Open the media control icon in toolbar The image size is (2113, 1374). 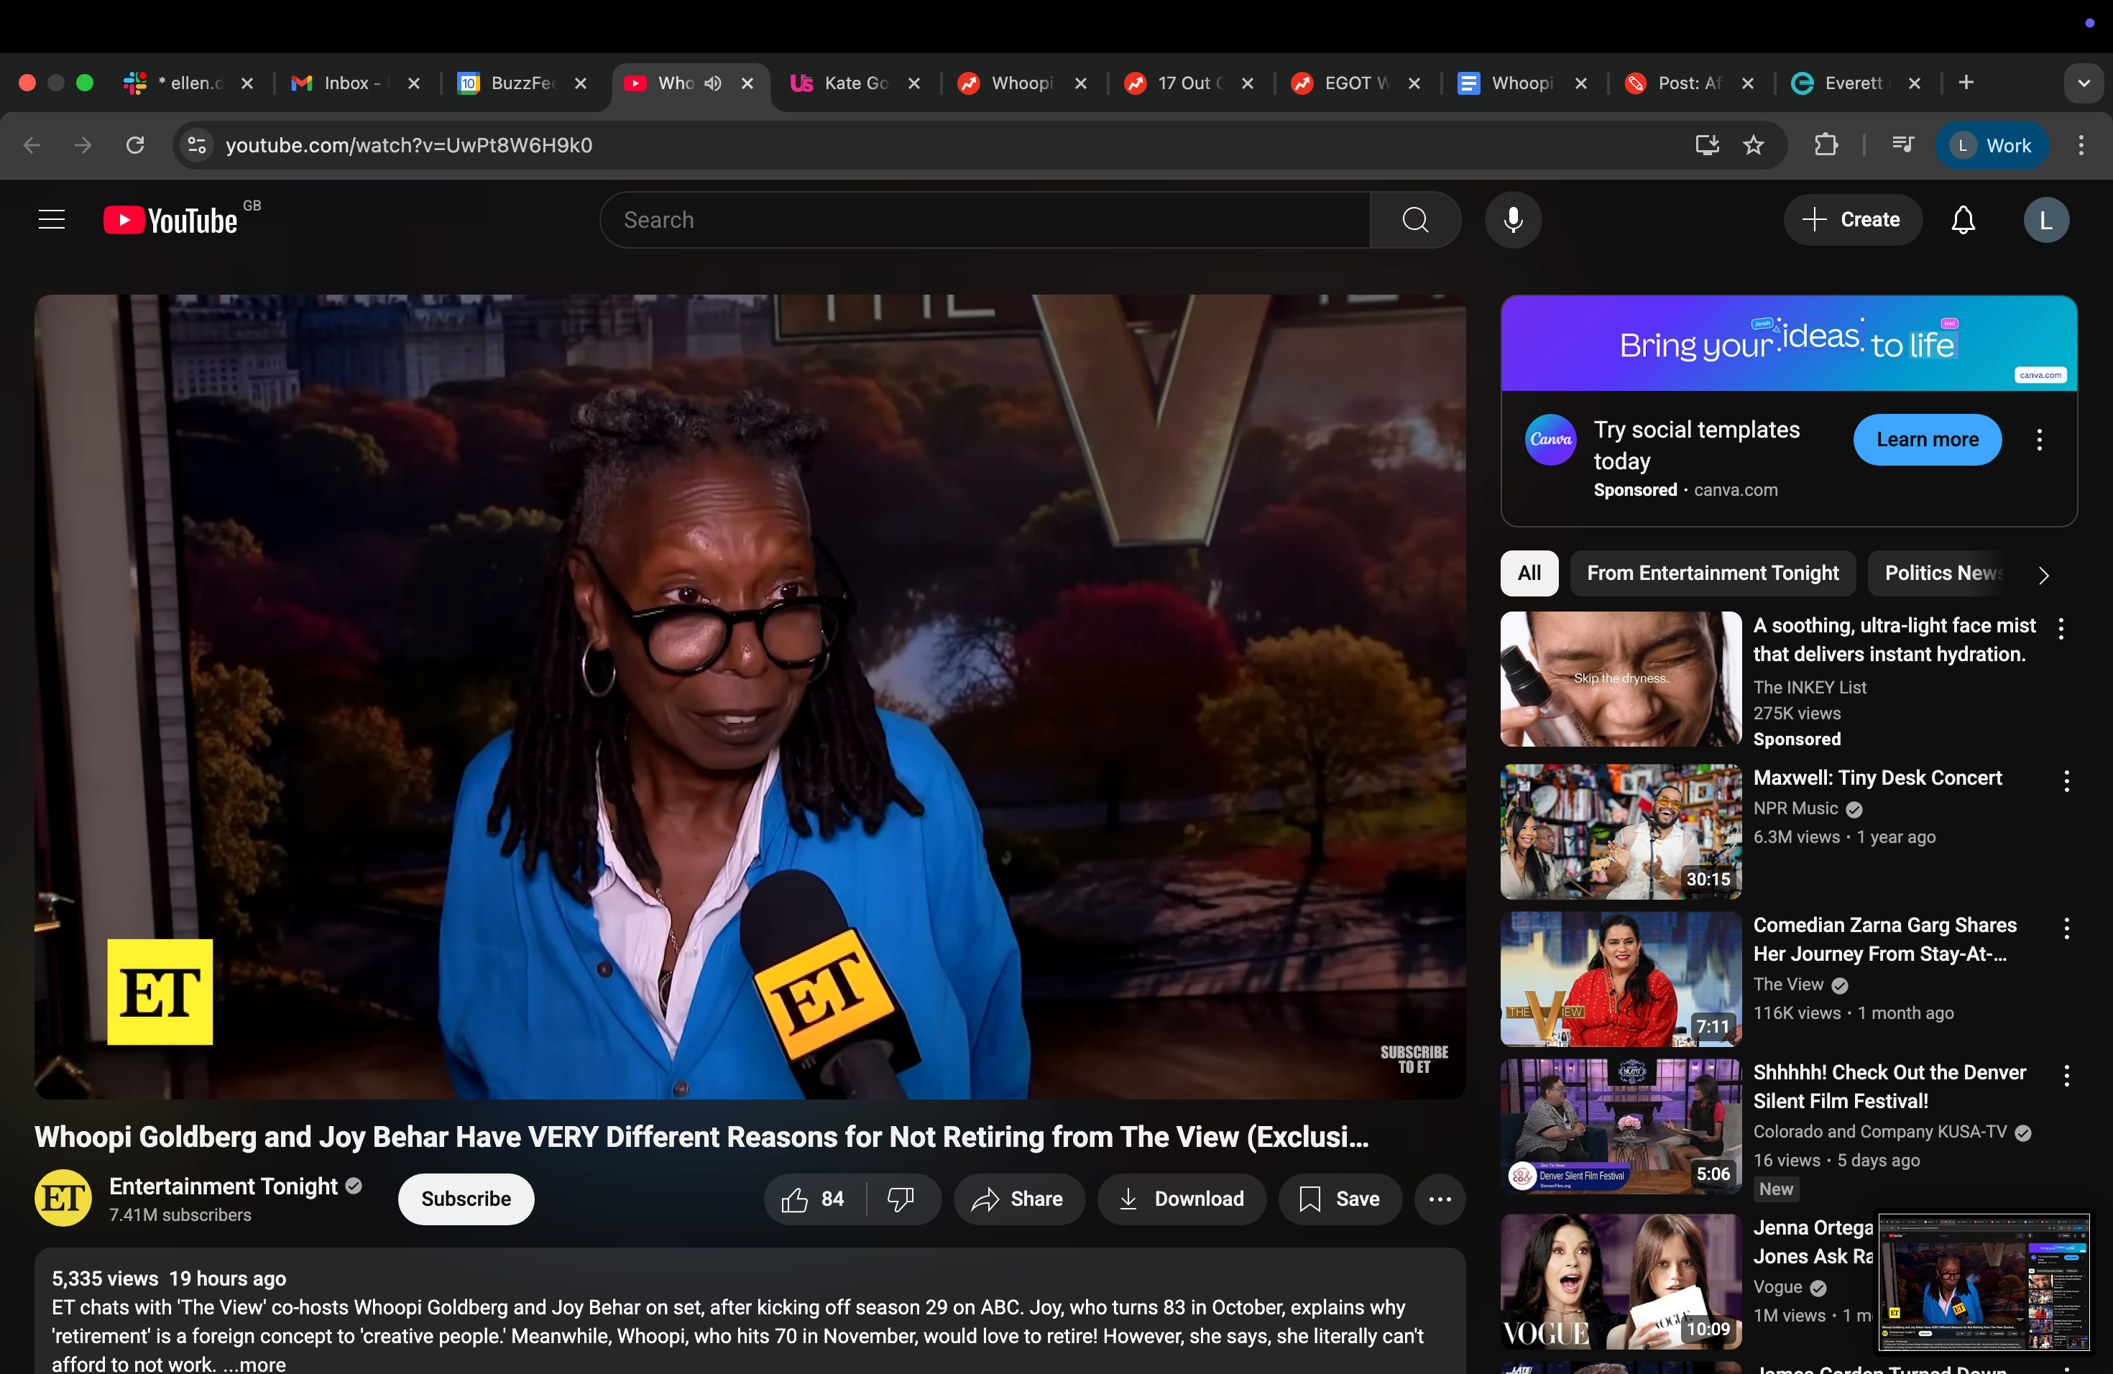click(x=1902, y=144)
